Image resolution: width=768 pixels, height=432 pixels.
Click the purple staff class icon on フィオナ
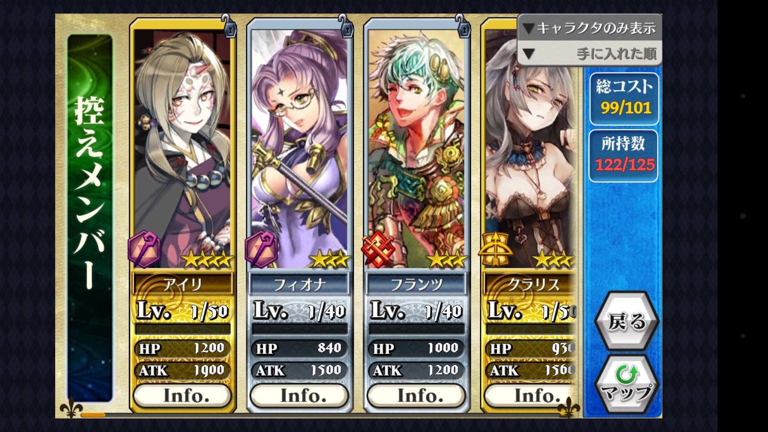[x=261, y=250]
